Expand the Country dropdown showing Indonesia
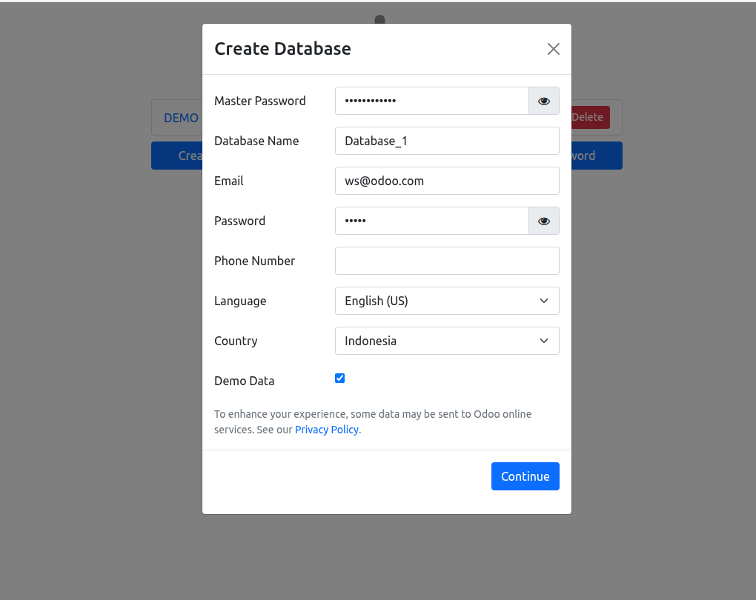756x600 pixels. click(x=446, y=341)
